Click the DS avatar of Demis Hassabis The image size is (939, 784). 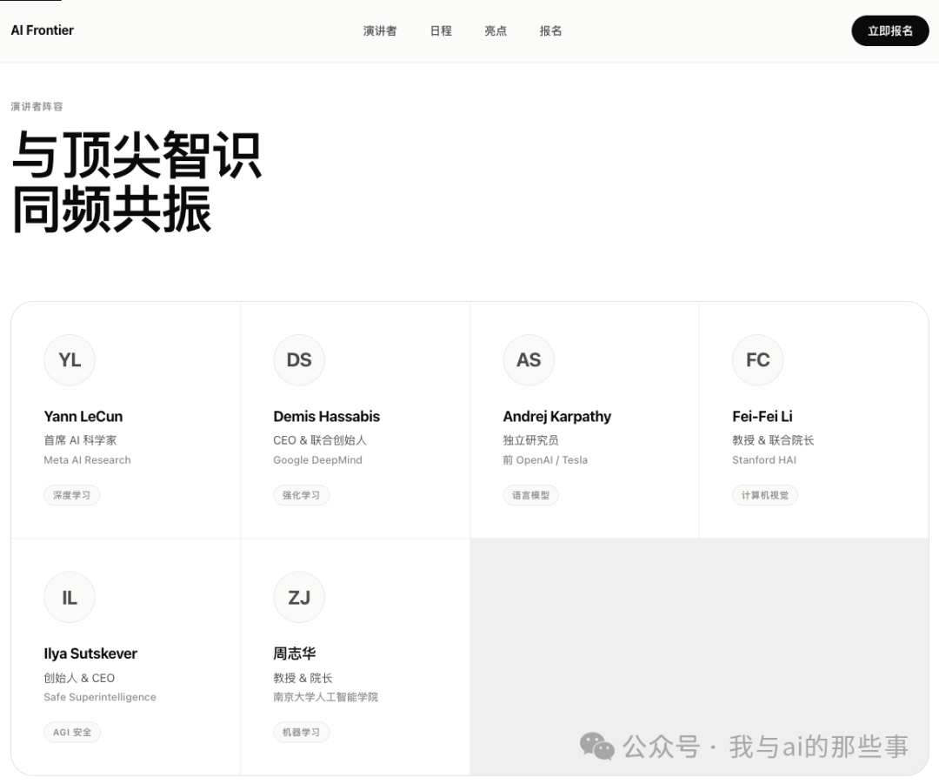pos(299,359)
